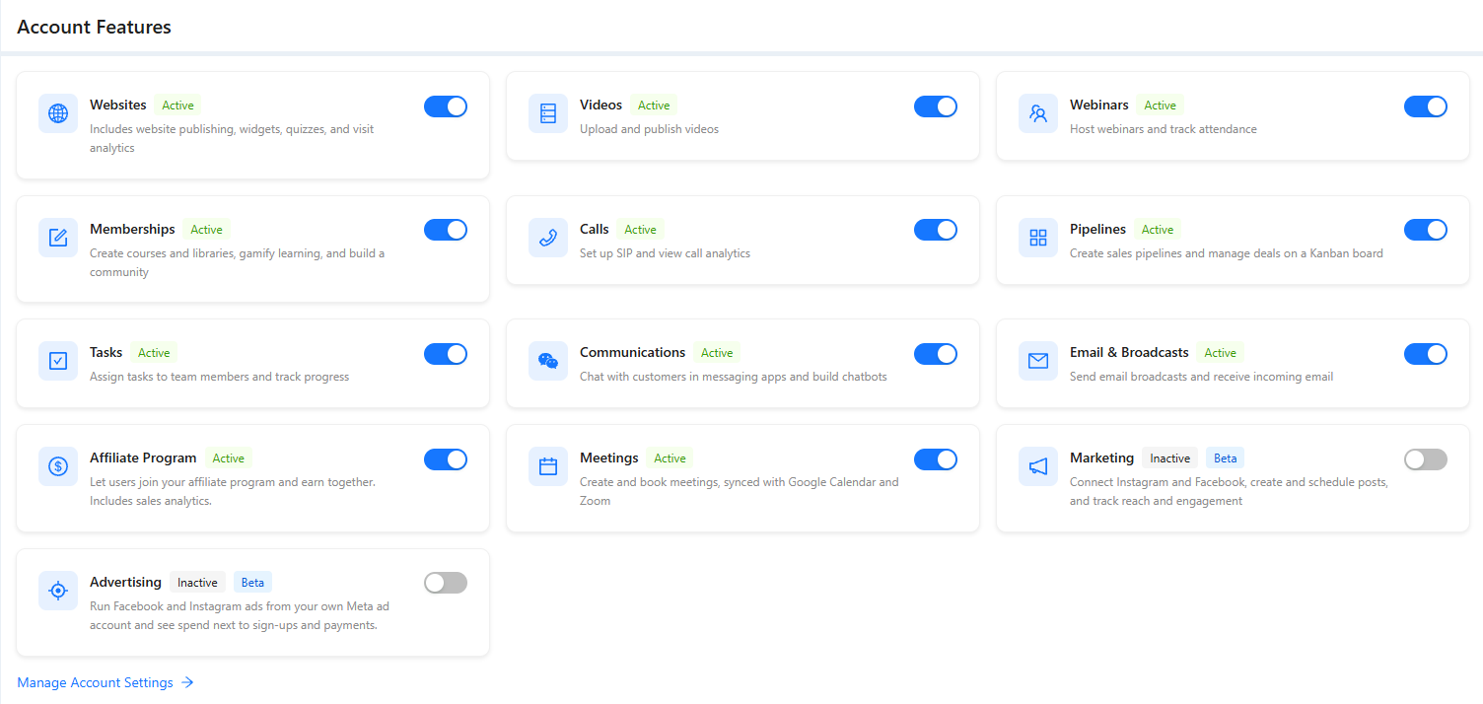Click the Email & Broadcasts title
This screenshot has width=1483, height=704.
pyautogui.click(x=1129, y=352)
